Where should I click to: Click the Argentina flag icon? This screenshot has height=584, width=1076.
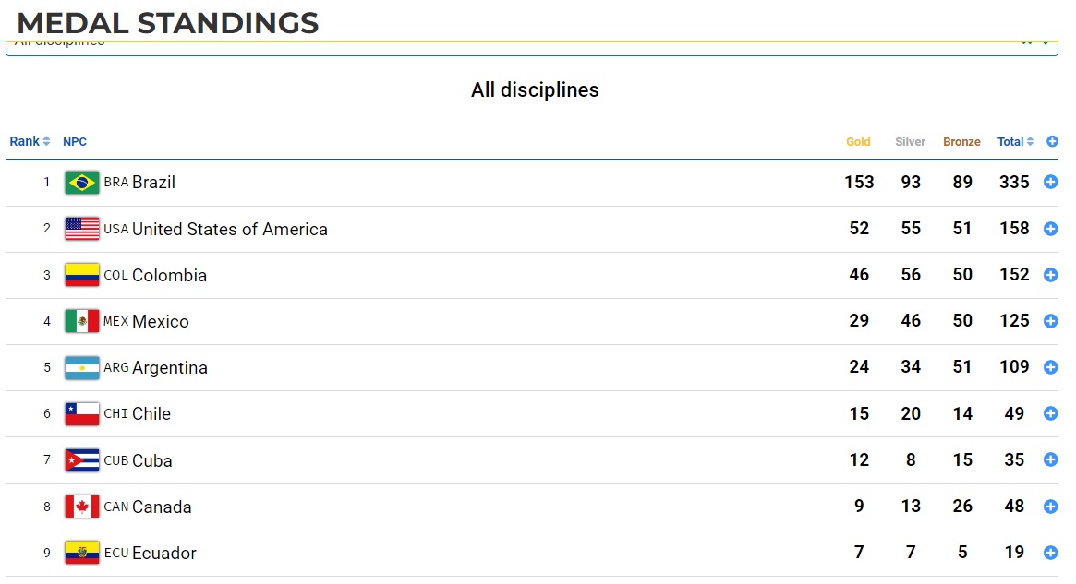[81, 367]
